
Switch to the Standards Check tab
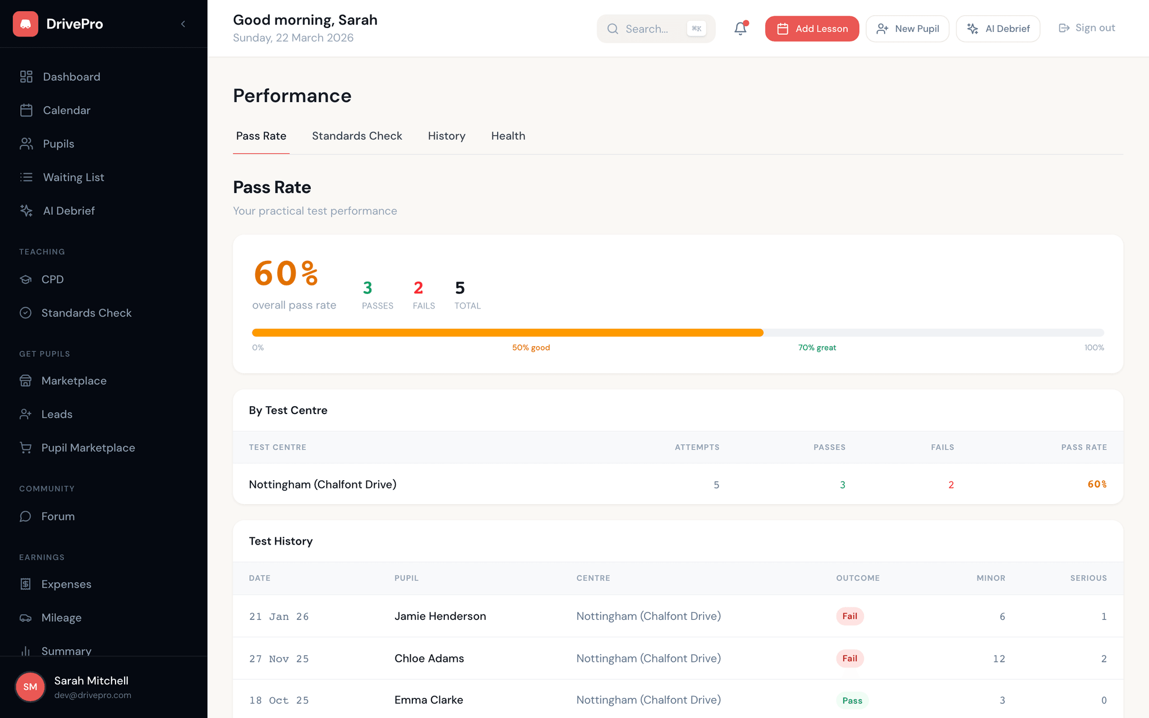tap(357, 136)
